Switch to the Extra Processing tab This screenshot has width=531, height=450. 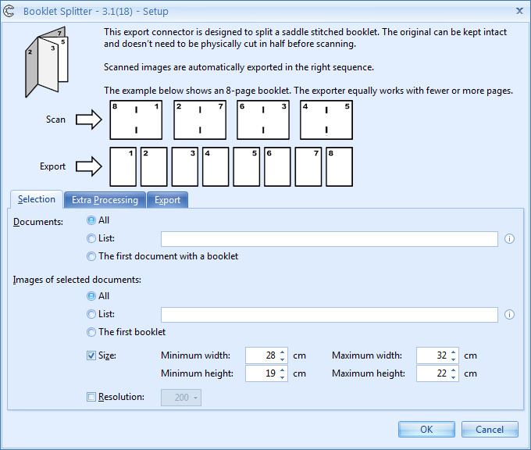pyautogui.click(x=105, y=200)
